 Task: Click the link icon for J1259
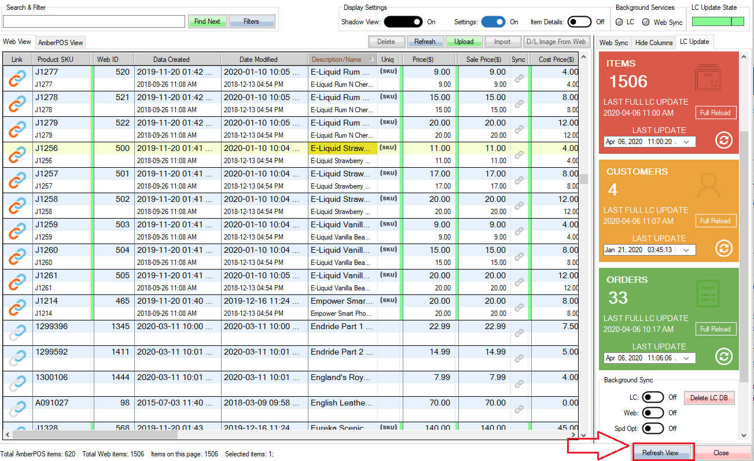click(17, 231)
